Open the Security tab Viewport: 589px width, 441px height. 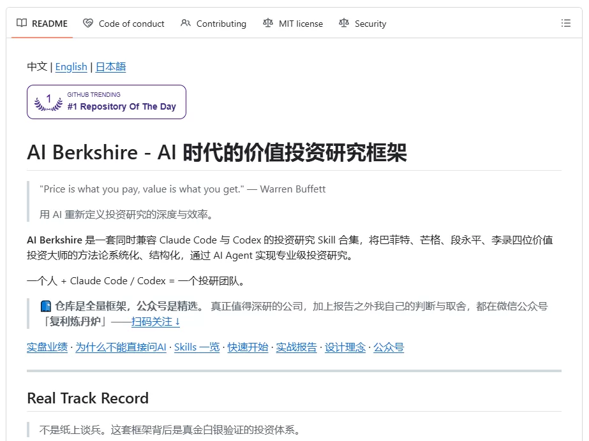(362, 23)
